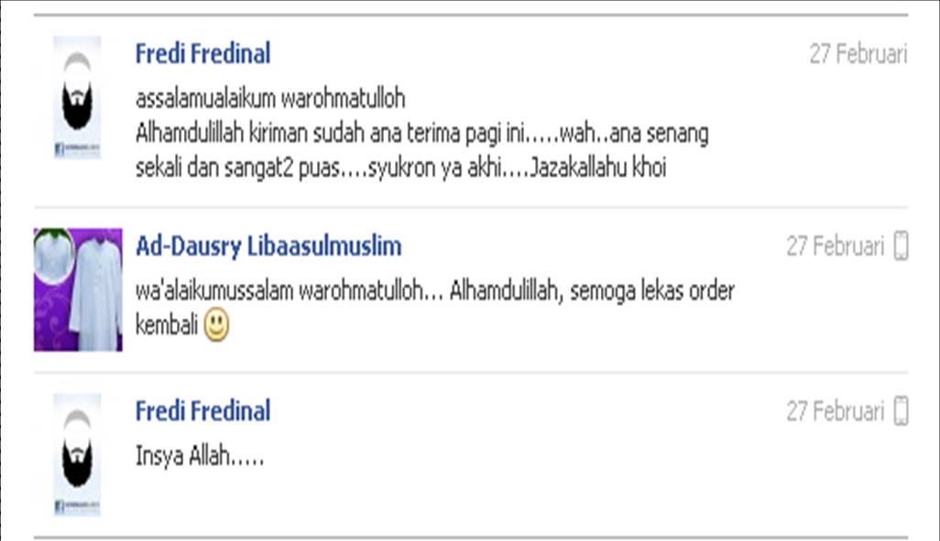The width and height of the screenshot is (940, 541).
Task: Click the 'Insya Allah.....' message text
Action: pyautogui.click(x=200, y=457)
